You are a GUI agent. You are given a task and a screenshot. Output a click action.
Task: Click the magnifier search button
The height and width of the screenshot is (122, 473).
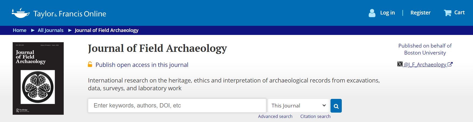coord(336,106)
